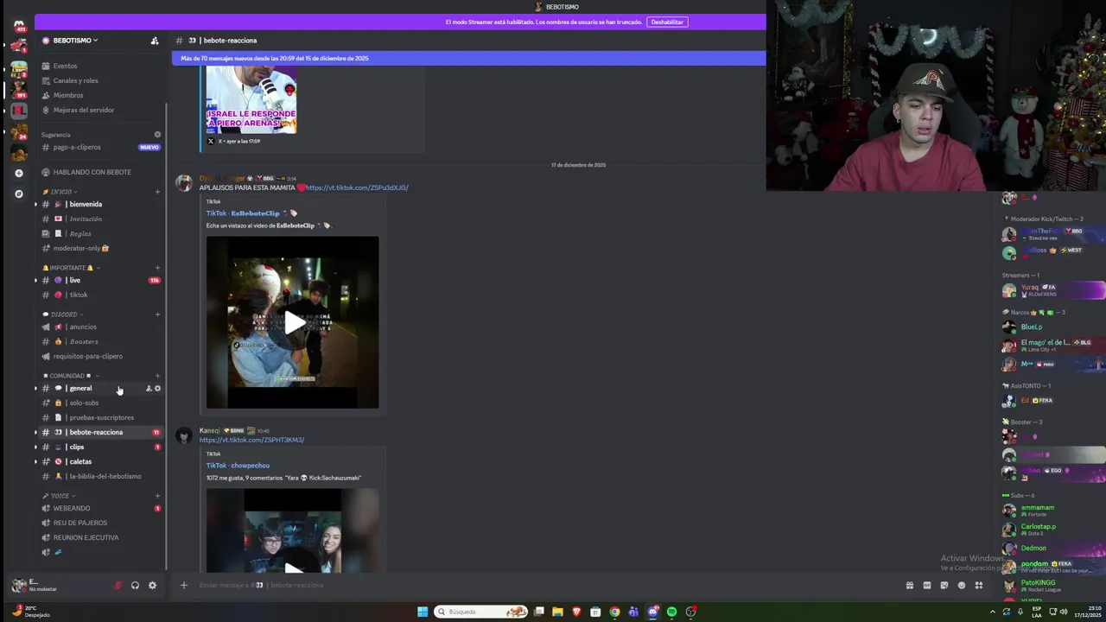Join REU DE PAJEROS voice channel
The image size is (1106, 622).
point(80,523)
